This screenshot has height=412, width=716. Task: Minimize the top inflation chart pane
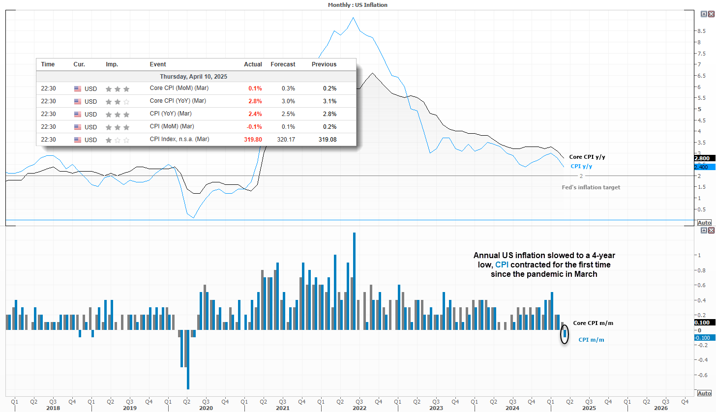tap(704, 15)
